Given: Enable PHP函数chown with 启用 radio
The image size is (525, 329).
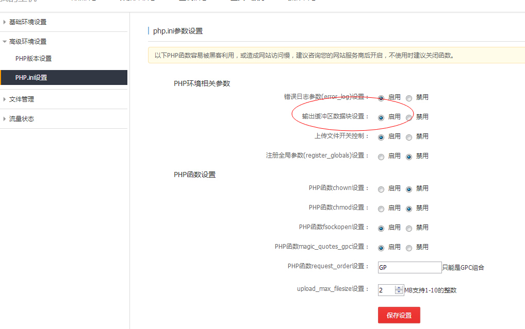Looking at the screenshot, I should [381, 189].
